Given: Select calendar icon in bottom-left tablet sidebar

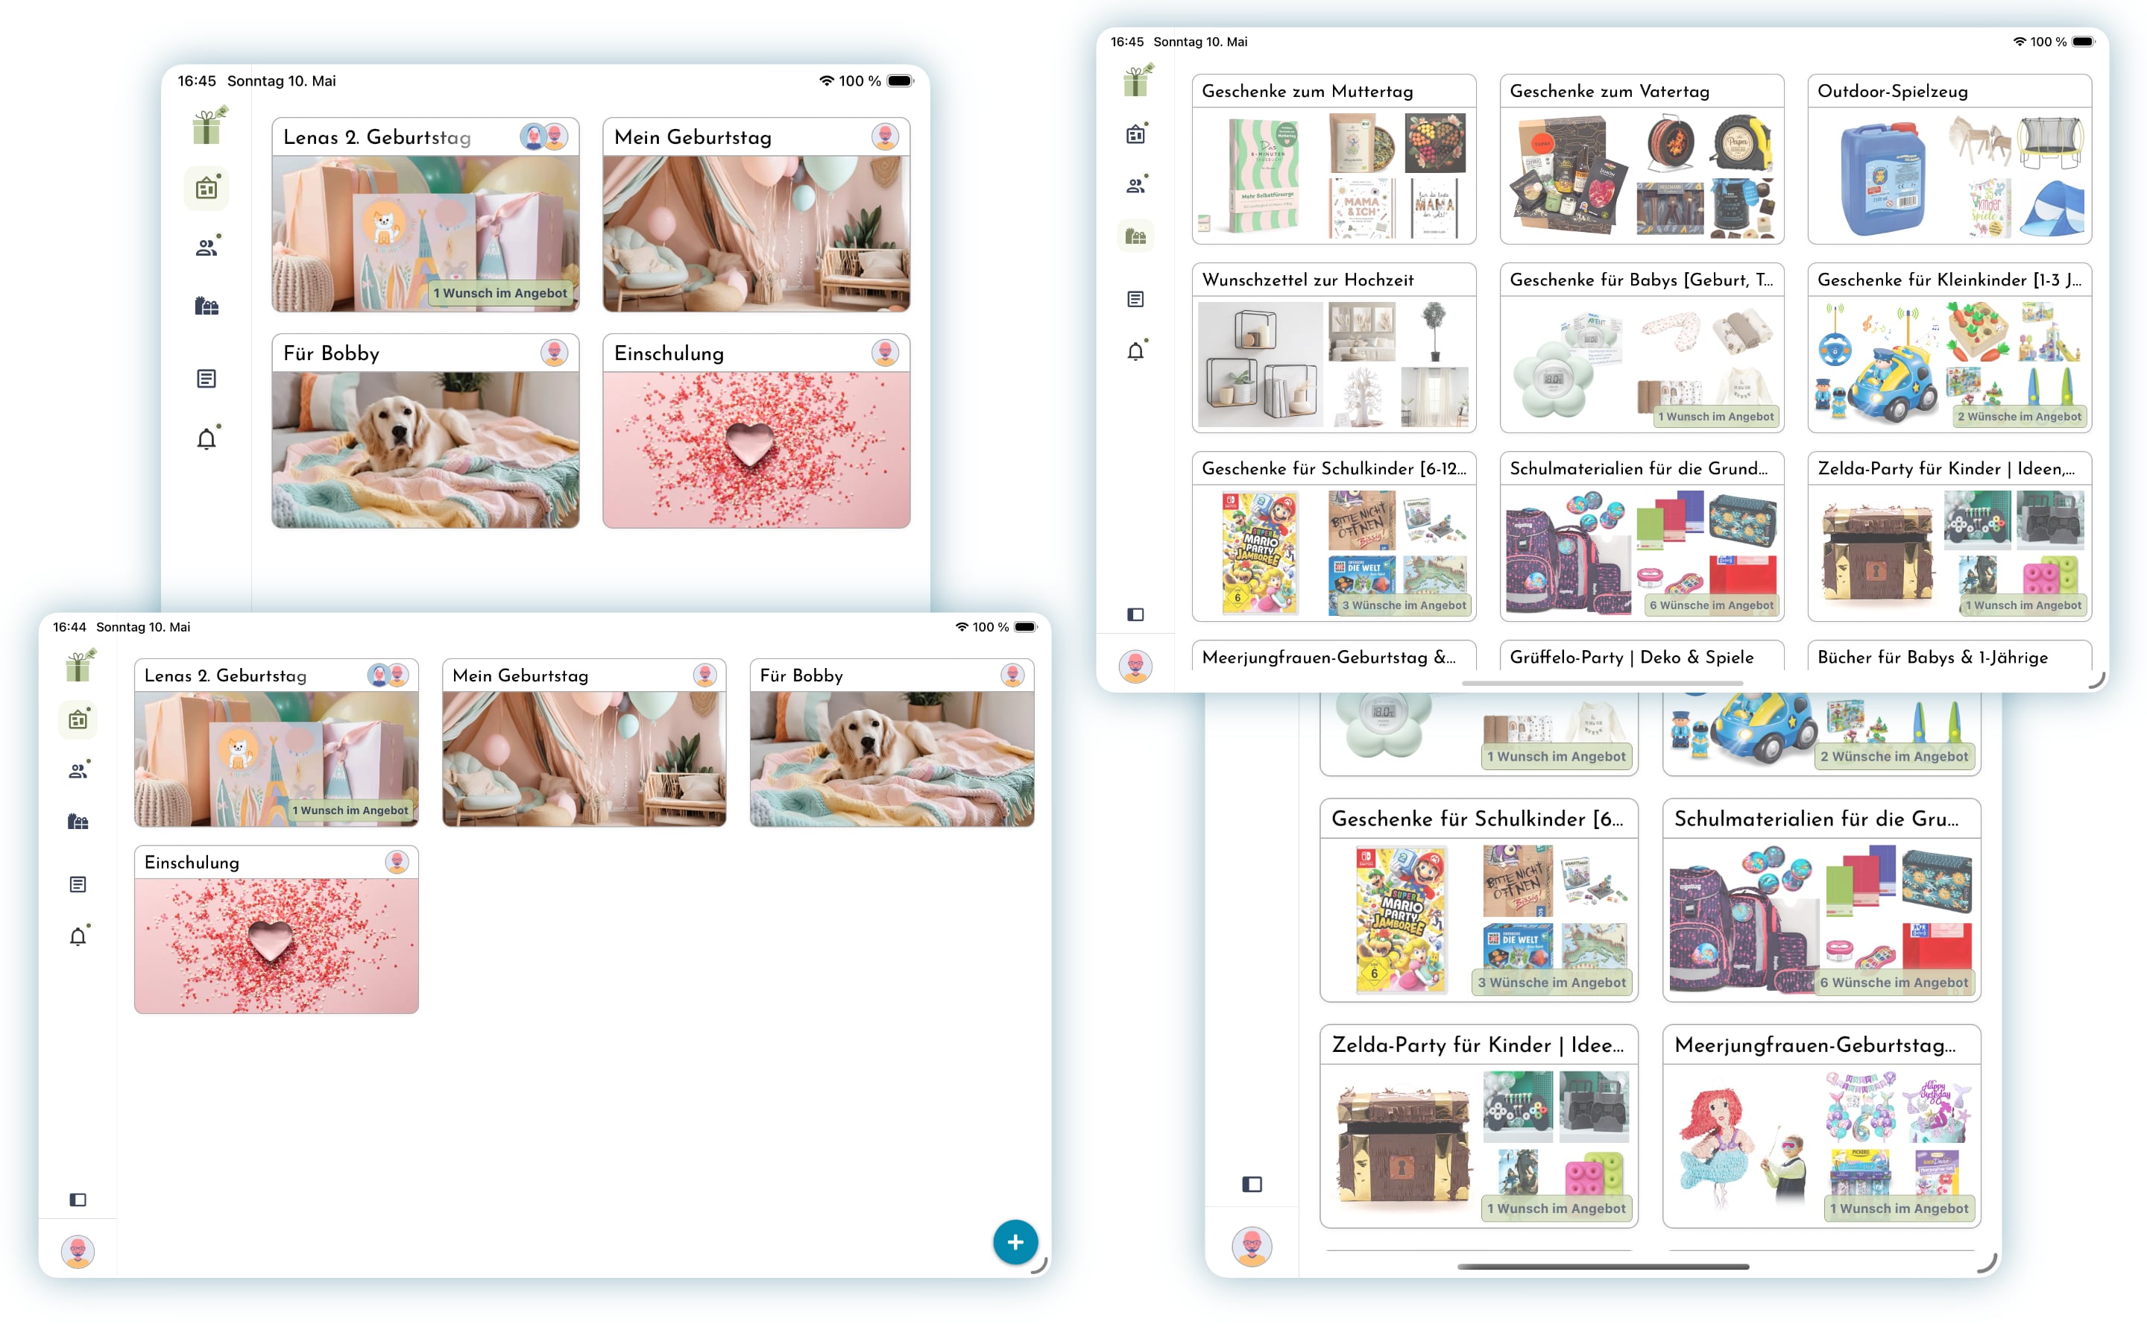Looking at the screenshot, I should [x=78, y=719].
